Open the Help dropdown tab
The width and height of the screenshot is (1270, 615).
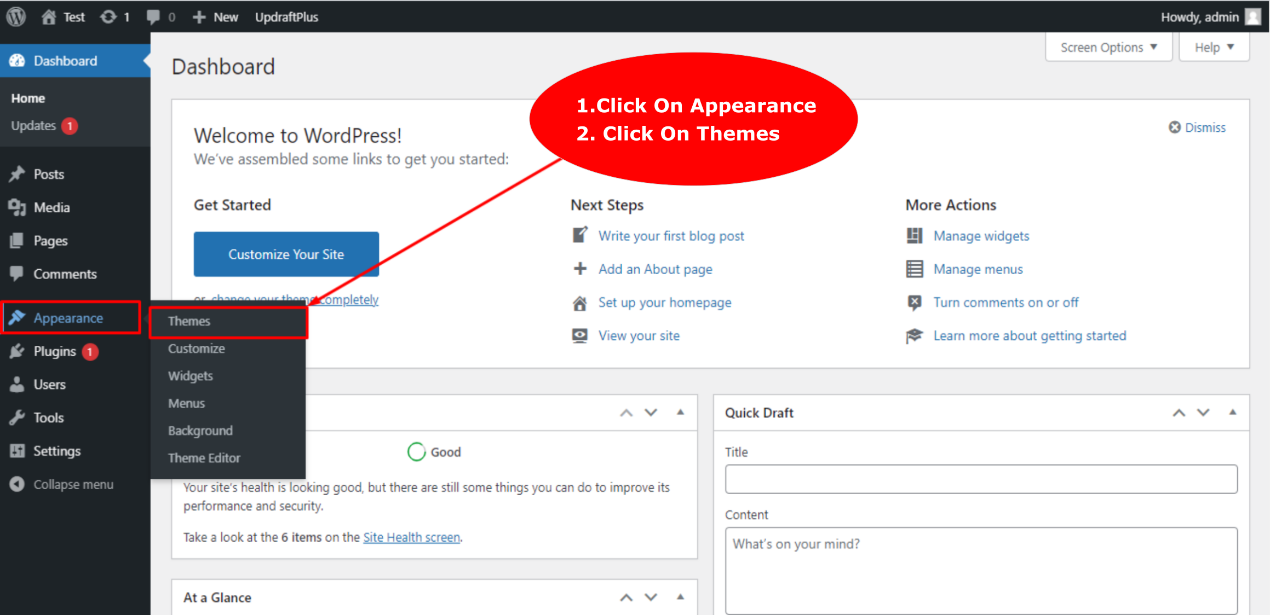(1214, 48)
